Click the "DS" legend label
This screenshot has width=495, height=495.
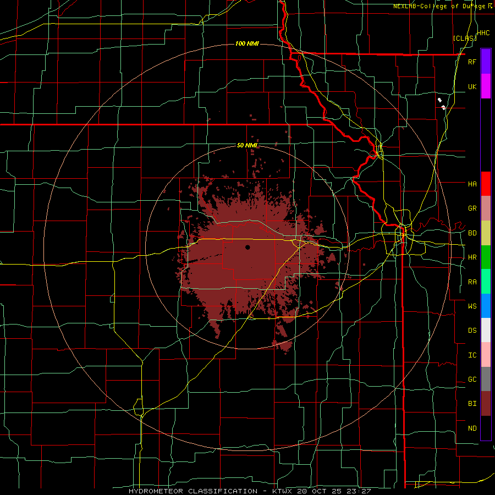pyautogui.click(x=472, y=331)
